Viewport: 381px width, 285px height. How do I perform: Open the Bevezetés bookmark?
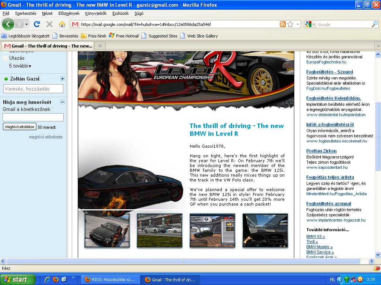click(x=65, y=36)
